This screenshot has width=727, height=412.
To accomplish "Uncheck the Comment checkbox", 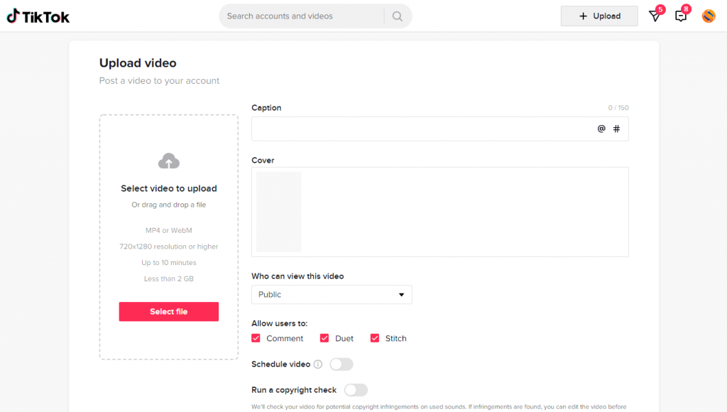I will click(256, 338).
